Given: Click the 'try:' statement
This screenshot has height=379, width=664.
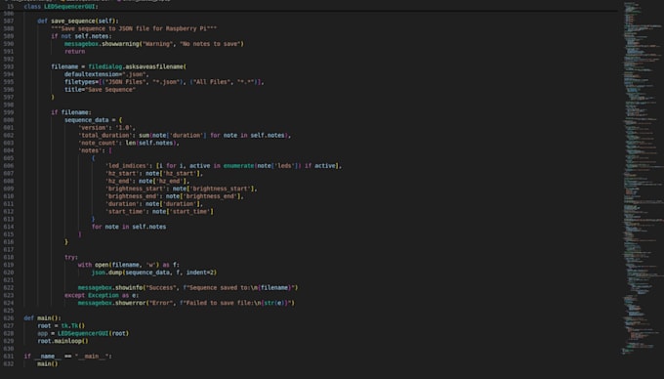Looking at the screenshot, I should (x=71, y=257).
